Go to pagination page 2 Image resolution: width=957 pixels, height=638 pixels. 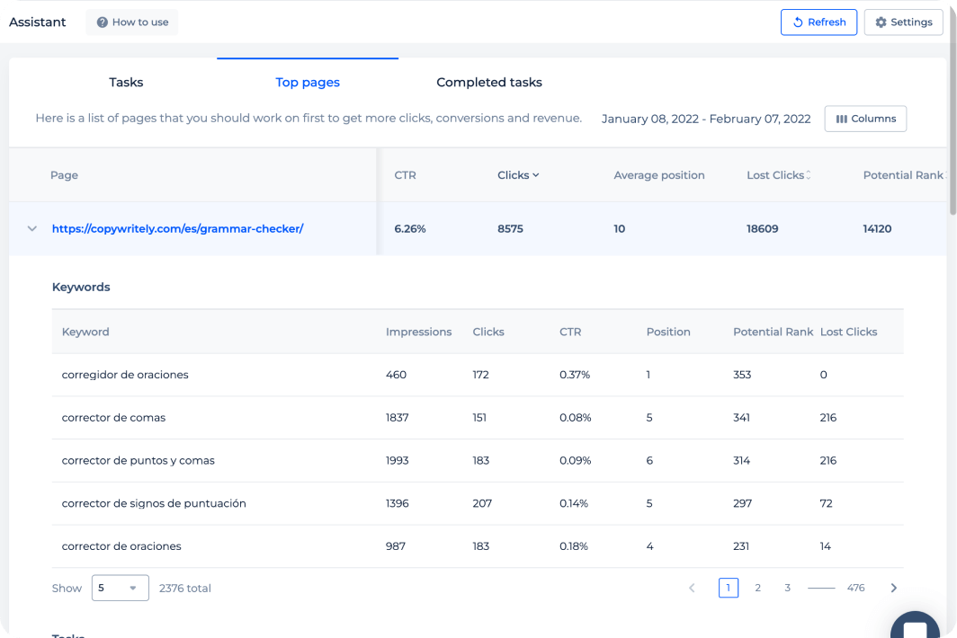(x=757, y=588)
